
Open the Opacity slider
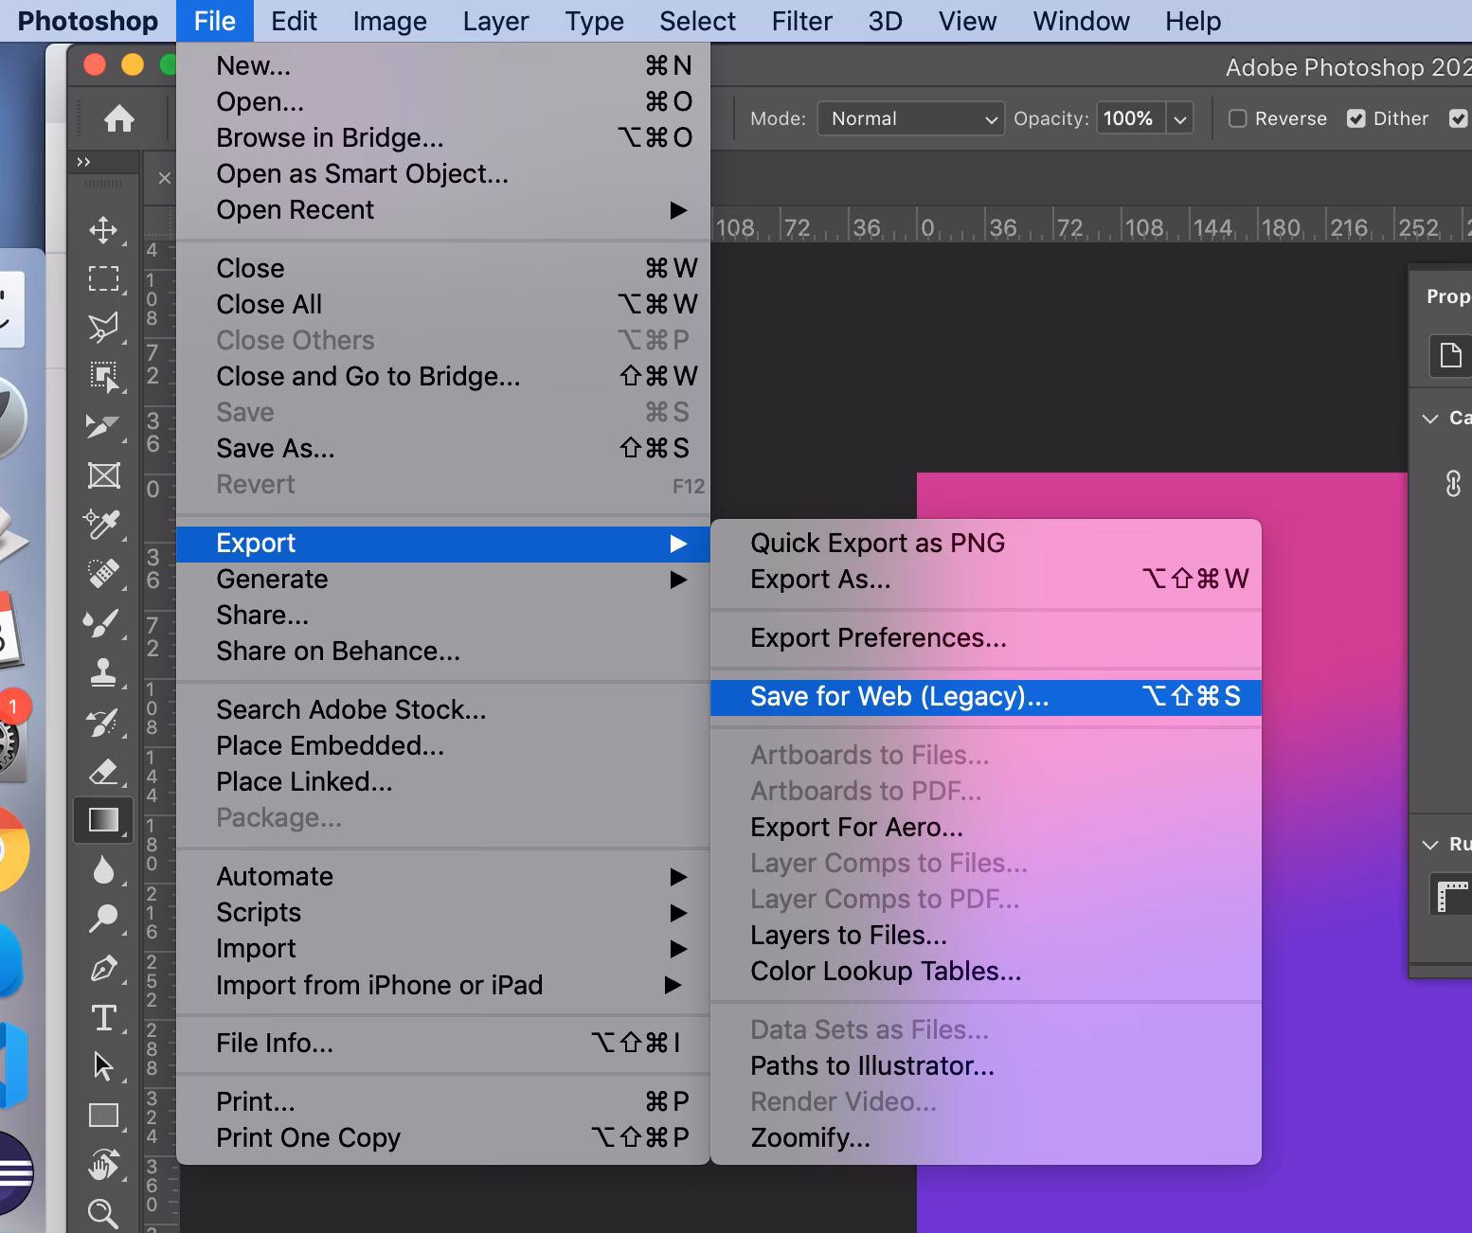pyautogui.click(x=1180, y=118)
